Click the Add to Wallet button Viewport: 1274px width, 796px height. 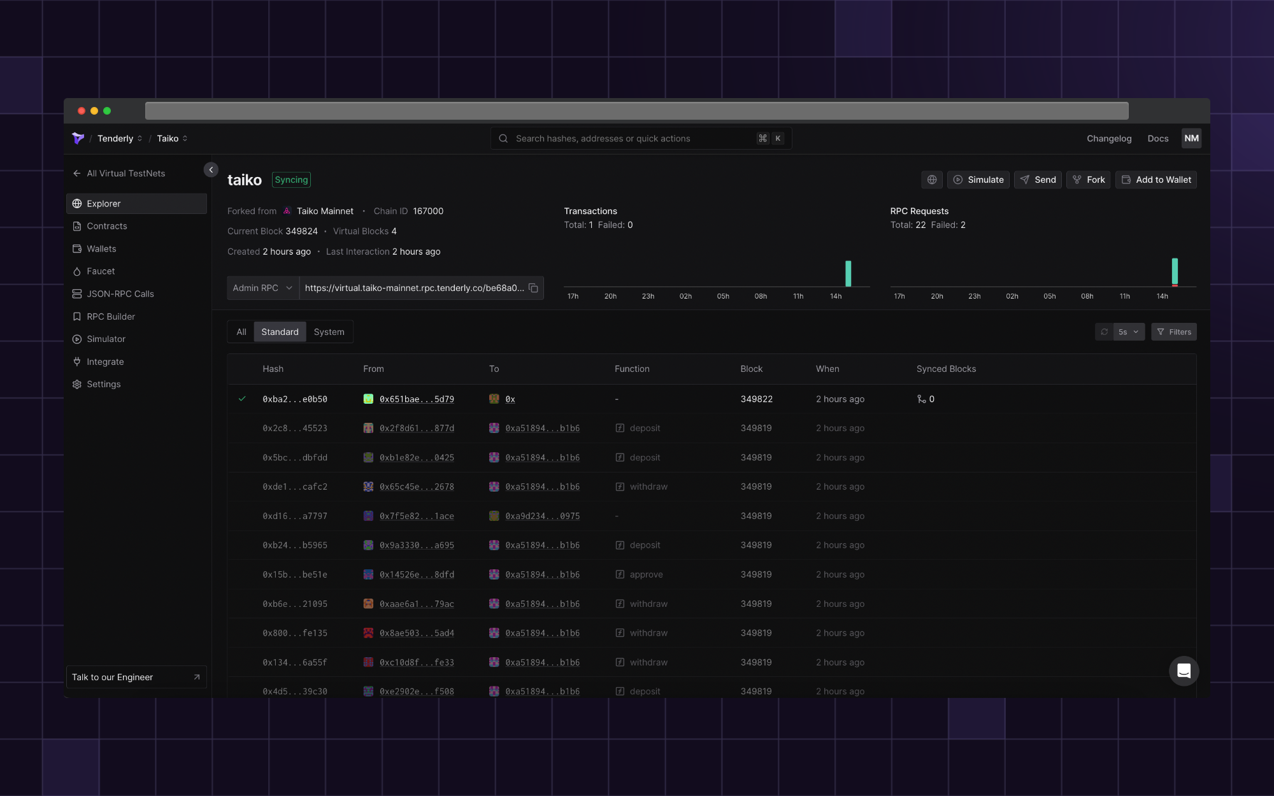click(x=1156, y=180)
